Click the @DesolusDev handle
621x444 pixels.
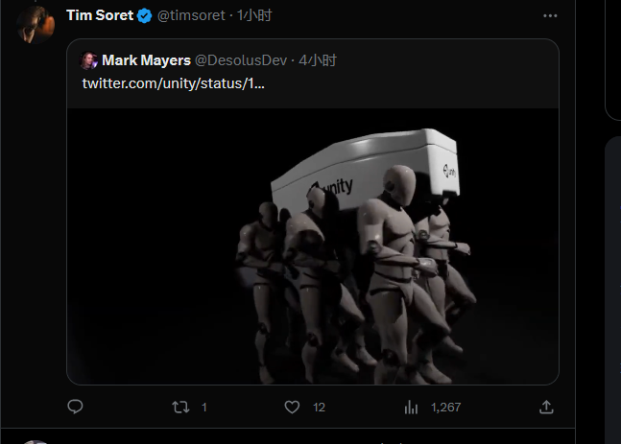(x=241, y=60)
